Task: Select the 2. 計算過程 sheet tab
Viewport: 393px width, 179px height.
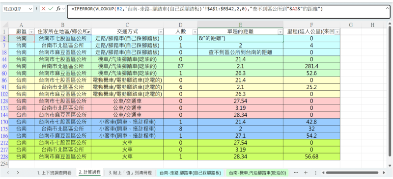Action: point(89,172)
